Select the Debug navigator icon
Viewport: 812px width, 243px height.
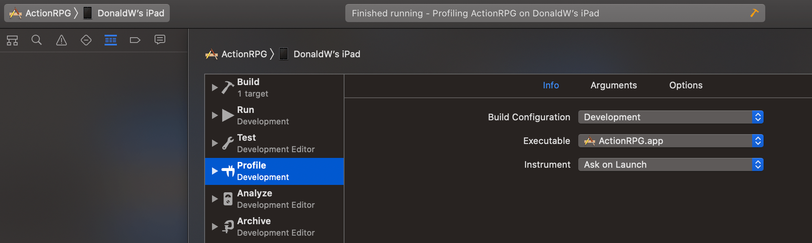click(111, 40)
